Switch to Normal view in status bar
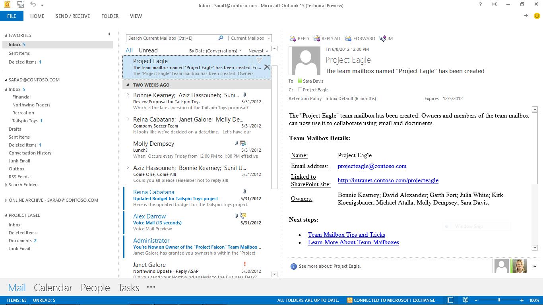The height and width of the screenshot is (305, 543). coord(450,300)
